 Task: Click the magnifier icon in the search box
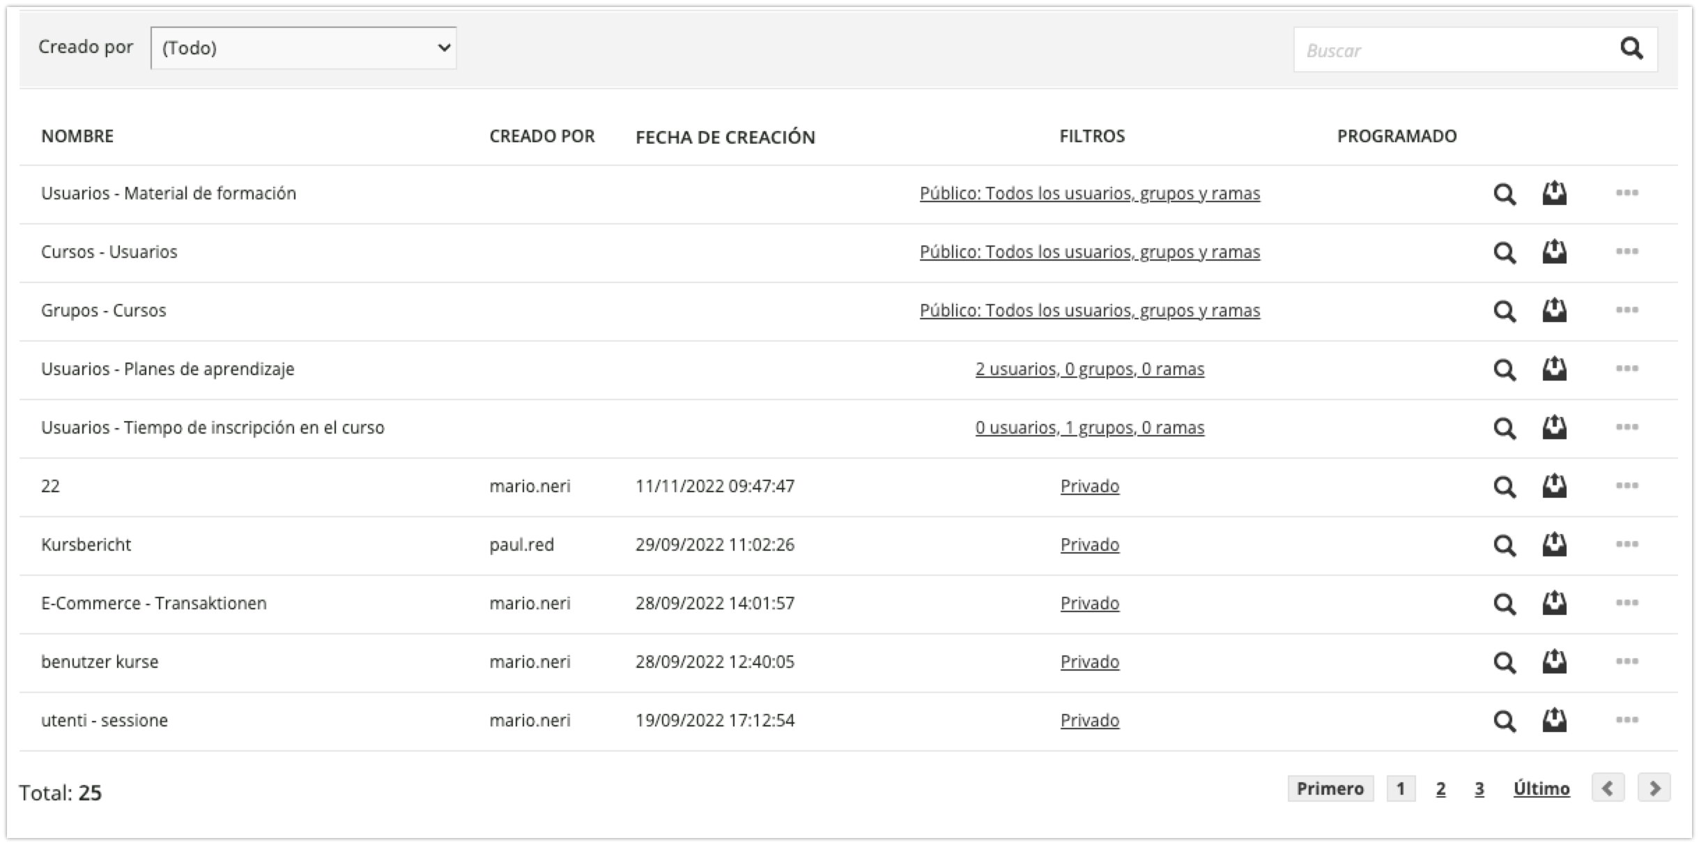(x=1631, y=49)
